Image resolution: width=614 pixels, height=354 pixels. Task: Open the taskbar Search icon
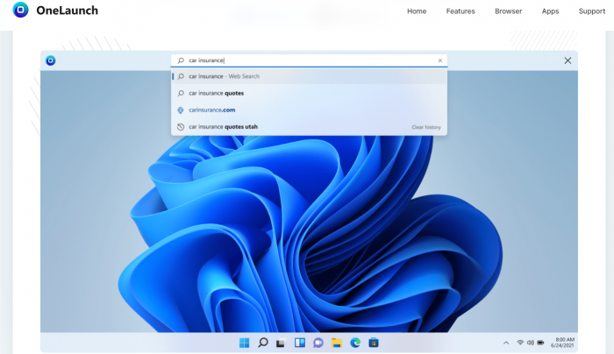pyautogui.click(x=263, y=343)
